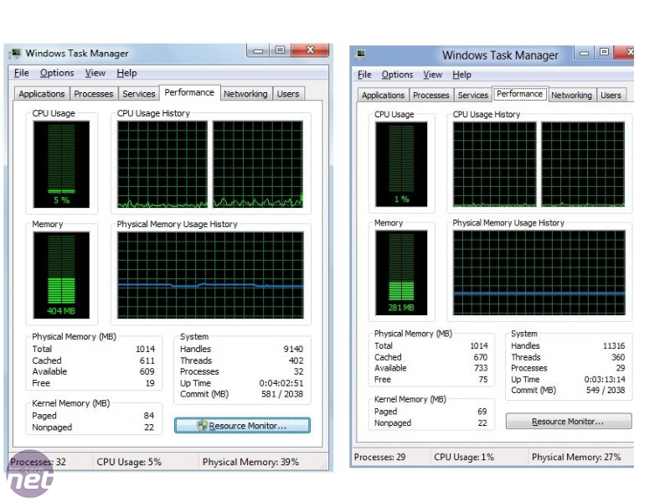The width and height of the screenshot is (670, 503).
Task: Click the "Cached" value 670
Action: [480, 357]
